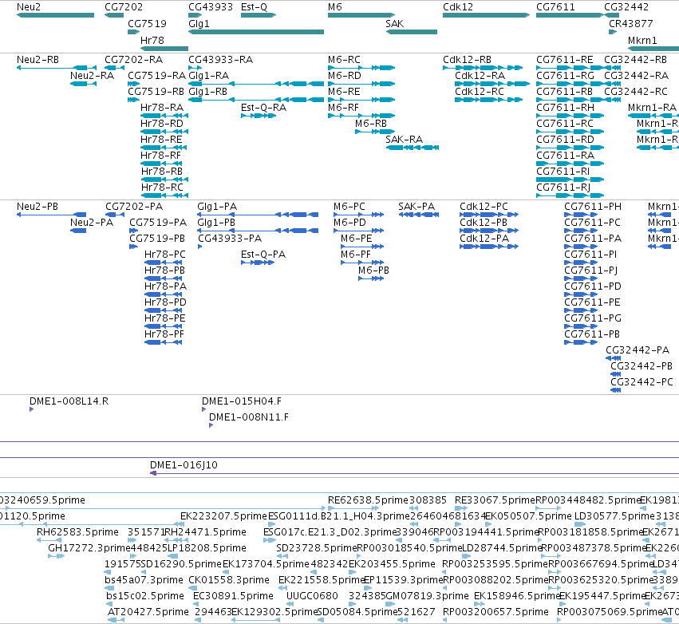Select the RE33067.5prime EST

click(461, 508)
